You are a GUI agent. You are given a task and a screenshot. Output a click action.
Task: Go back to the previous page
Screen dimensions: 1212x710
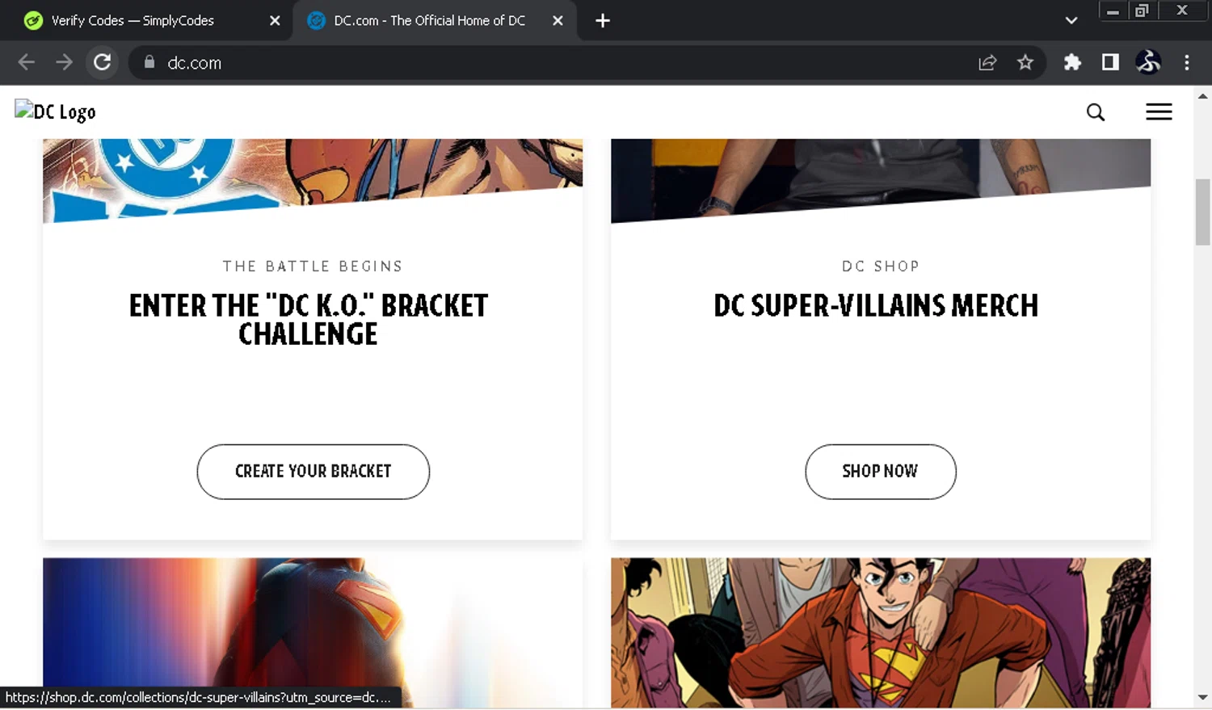click(26, 62)
